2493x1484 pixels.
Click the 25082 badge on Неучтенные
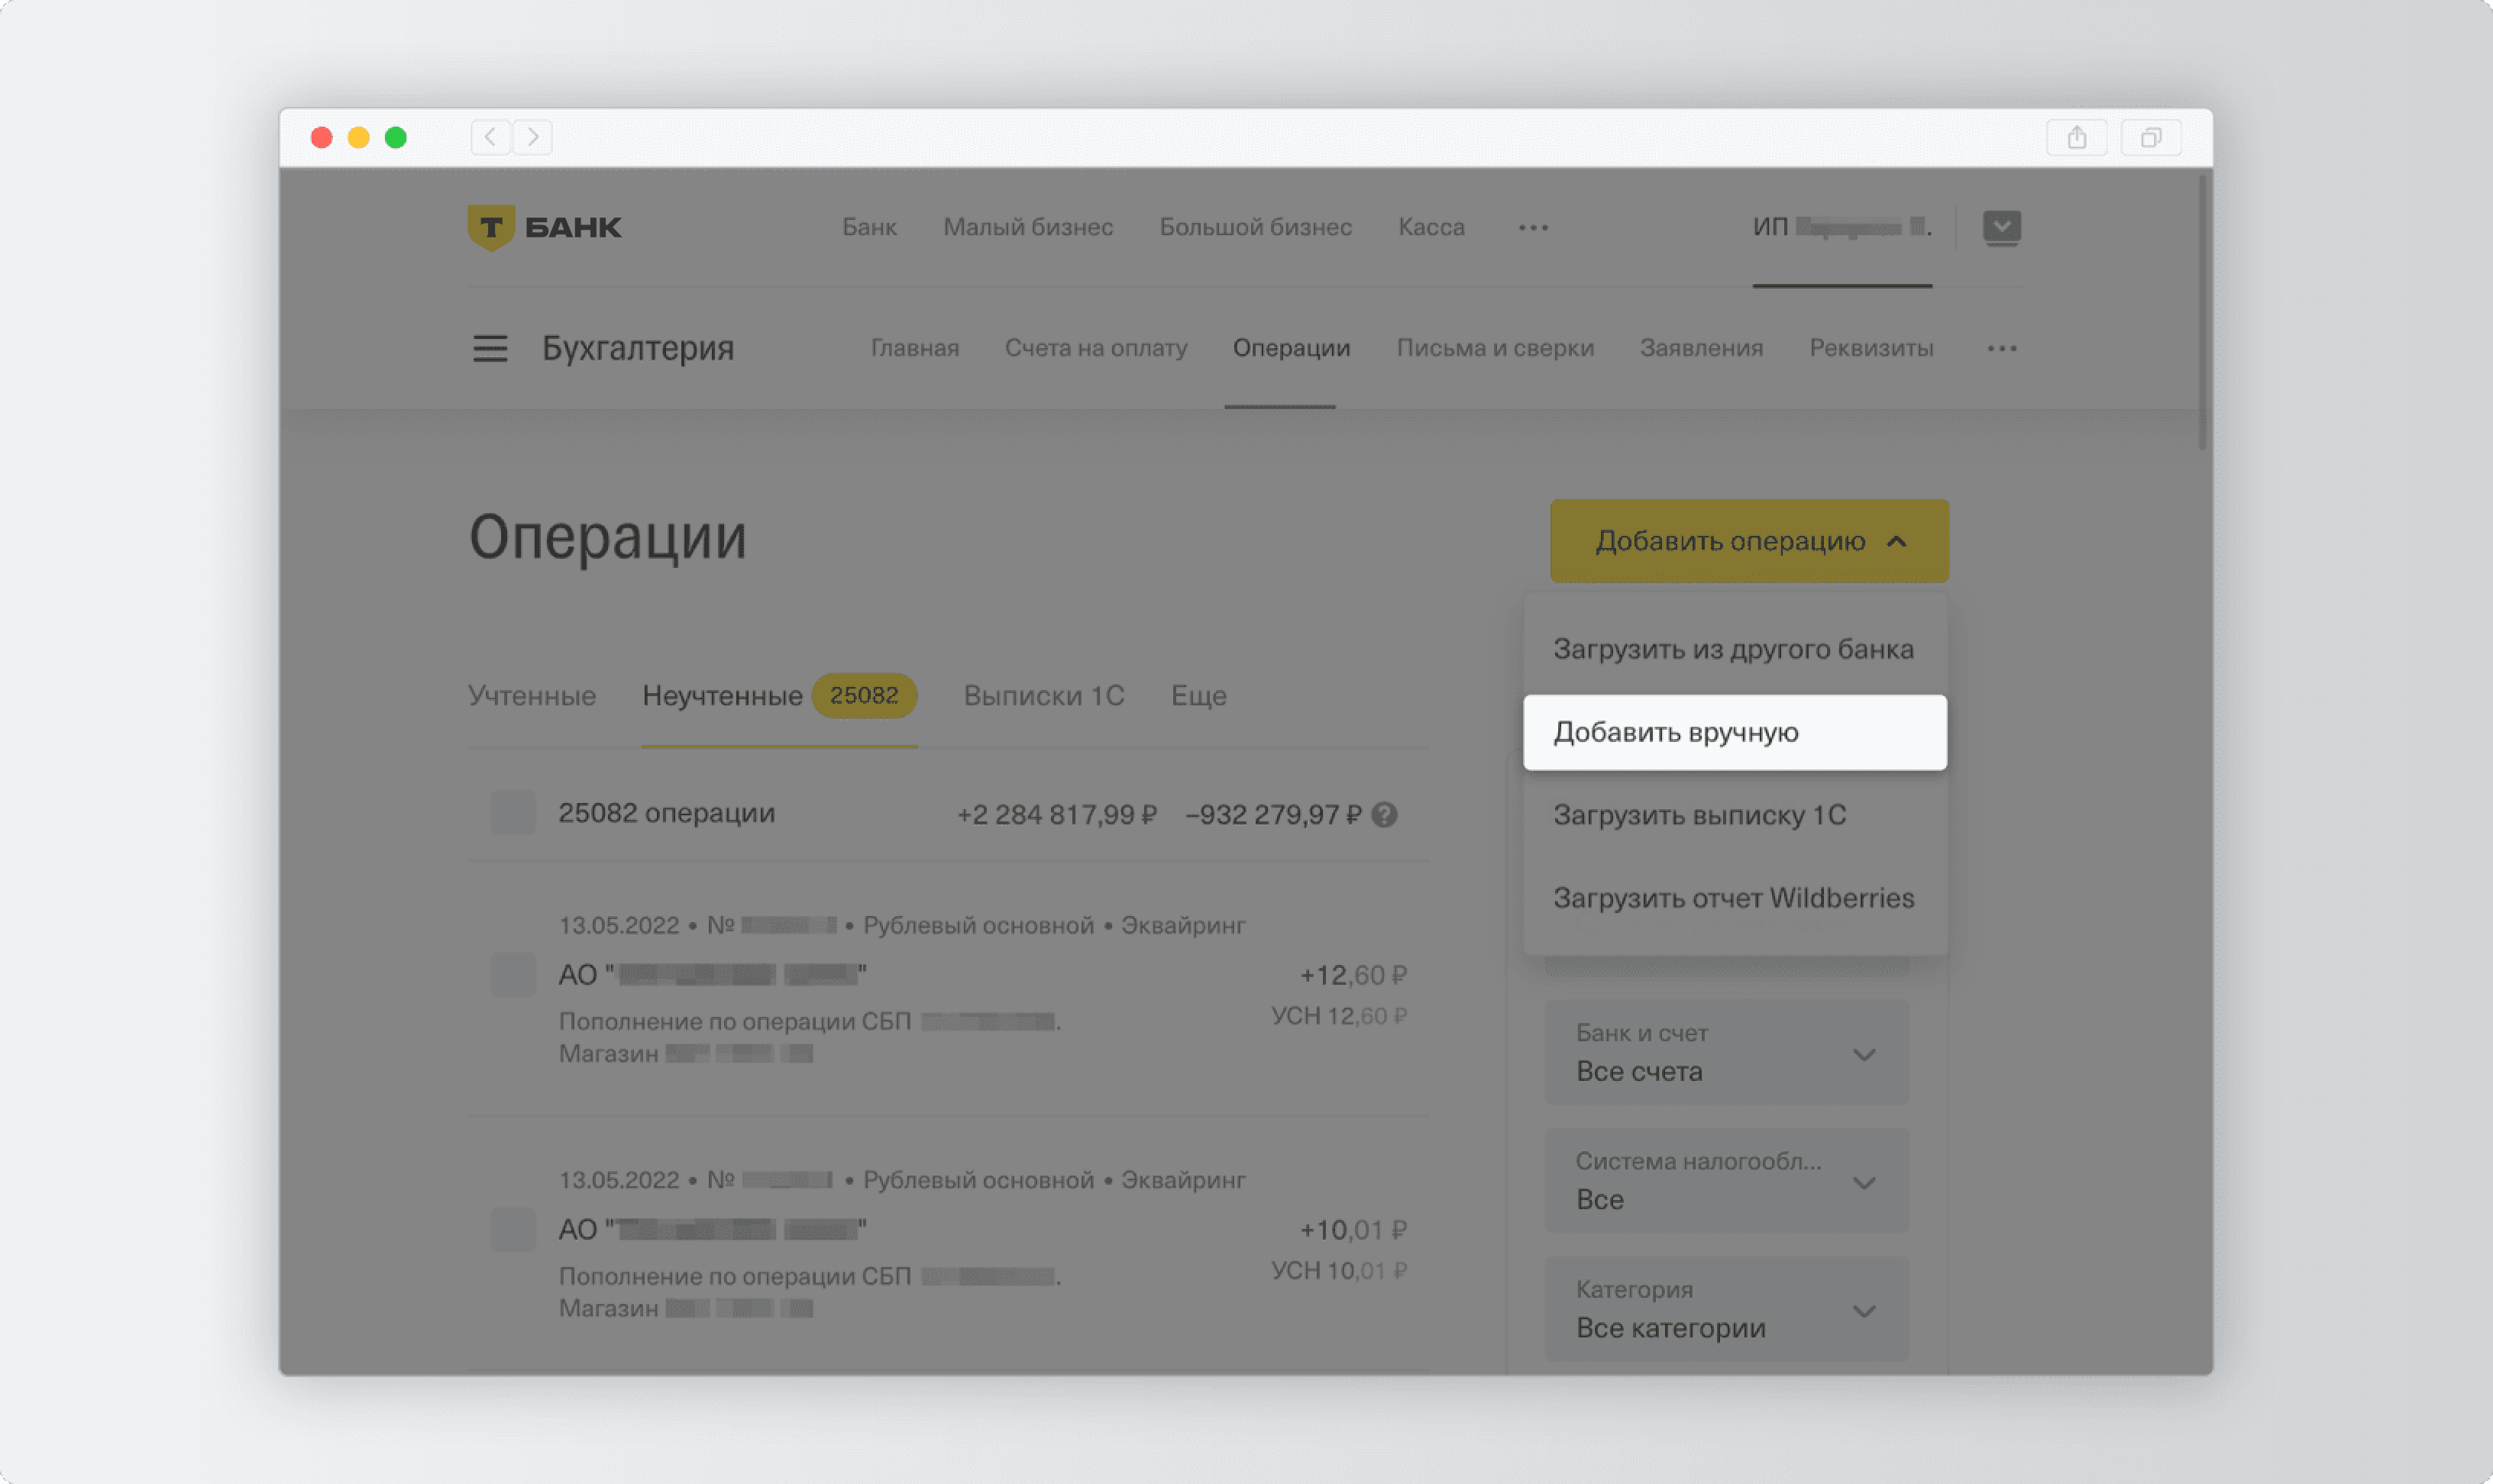point(863,695)
